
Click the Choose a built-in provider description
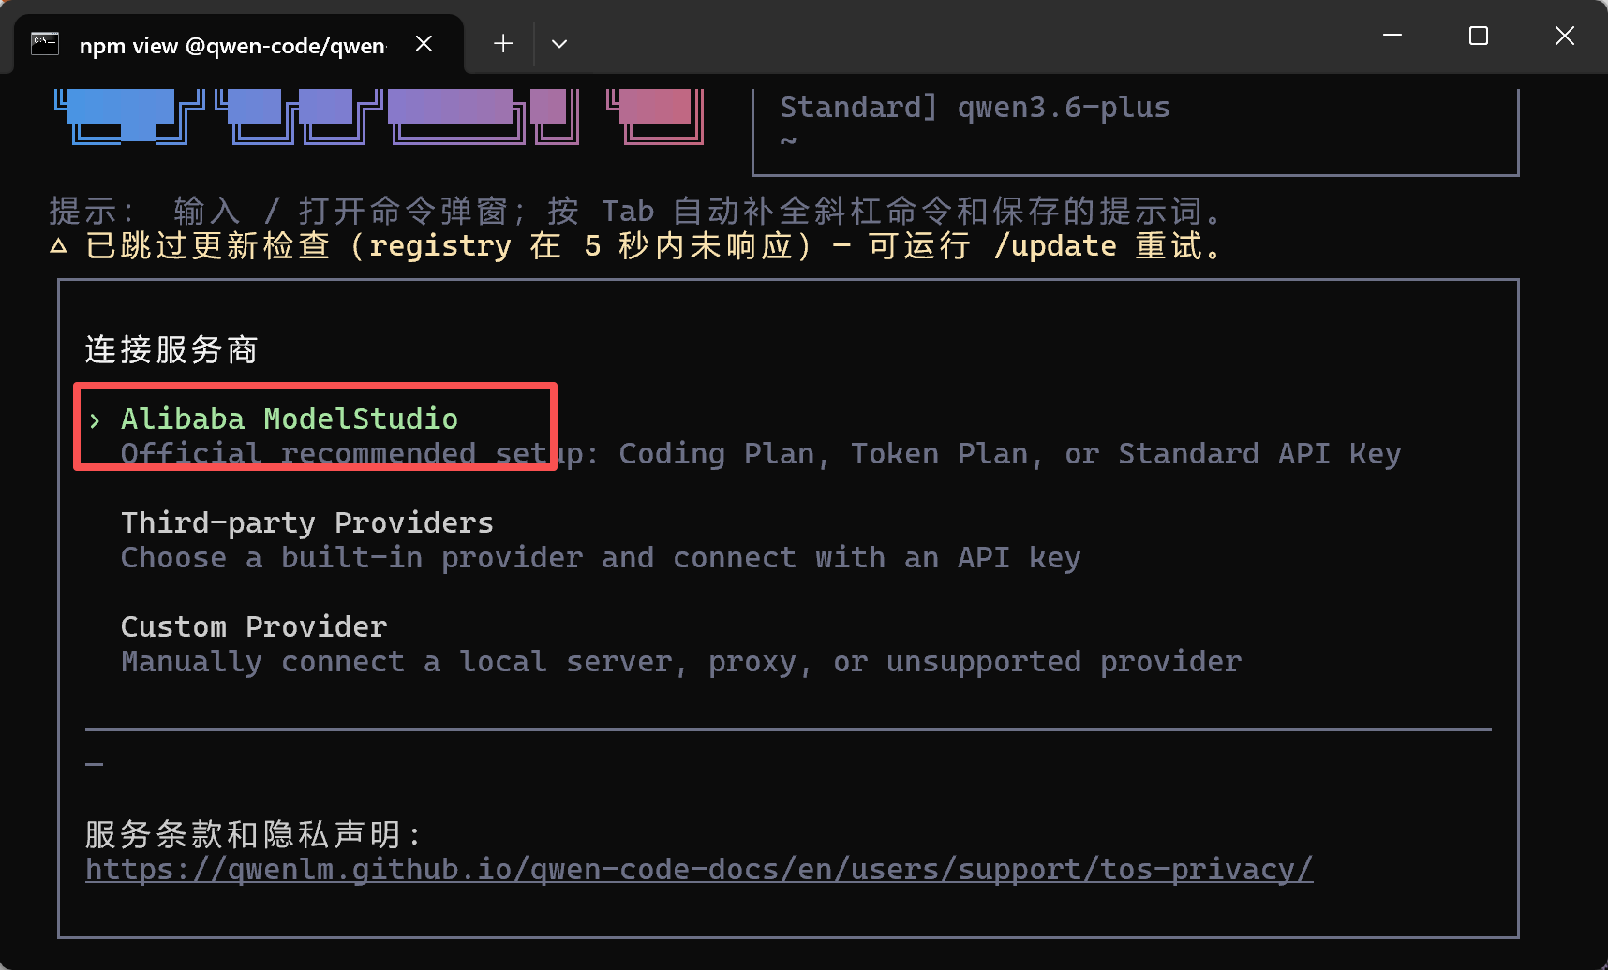[x=601, y=558]
